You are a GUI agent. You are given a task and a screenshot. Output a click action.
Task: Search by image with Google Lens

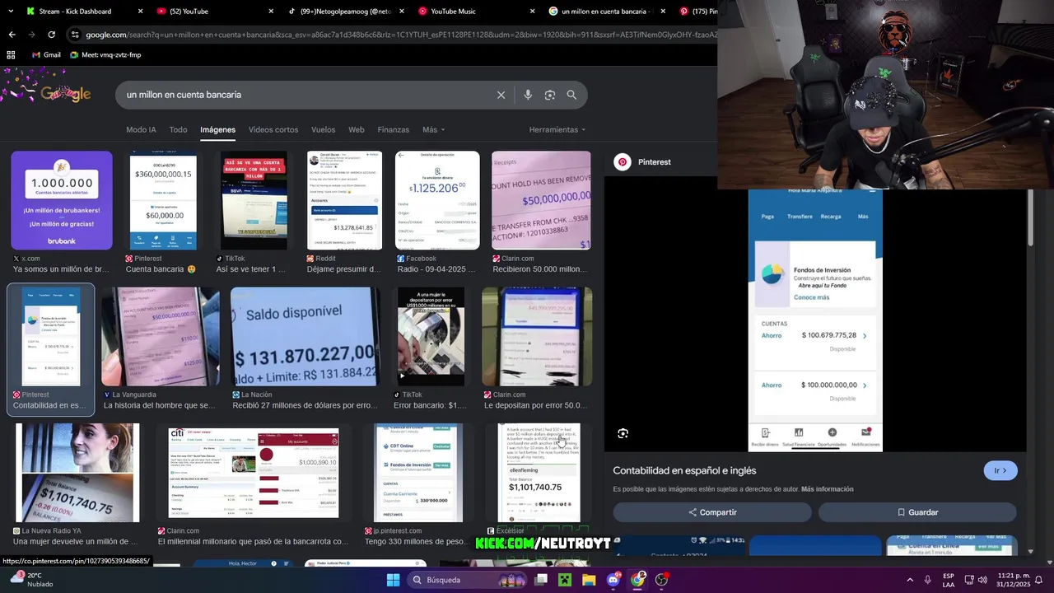pos(550,95)
